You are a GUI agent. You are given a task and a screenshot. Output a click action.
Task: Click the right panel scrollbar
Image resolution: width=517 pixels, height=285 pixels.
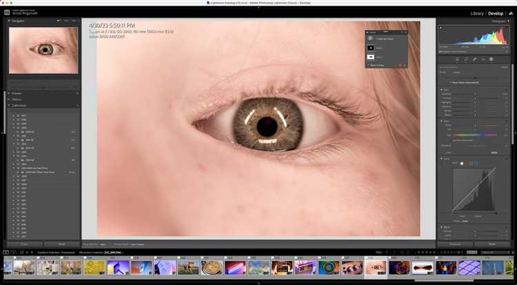[512, 104]
